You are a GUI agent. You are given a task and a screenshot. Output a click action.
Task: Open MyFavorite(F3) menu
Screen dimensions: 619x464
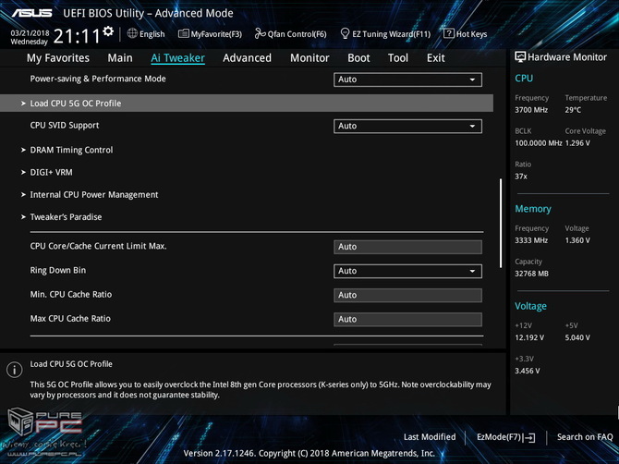(x=210, y=34)
